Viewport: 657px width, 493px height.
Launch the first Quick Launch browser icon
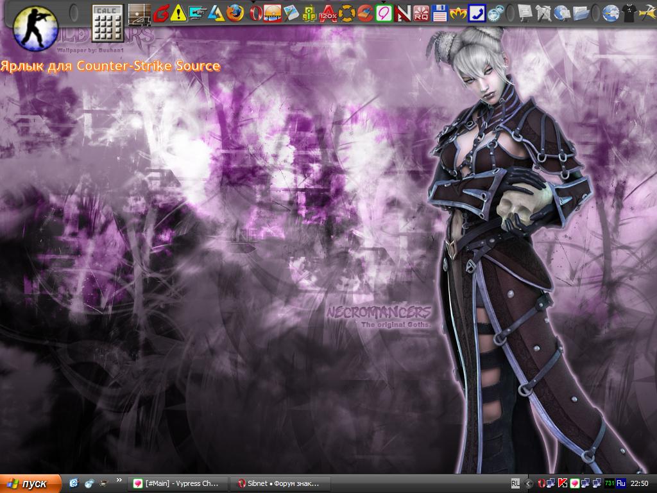click(74, 483)
